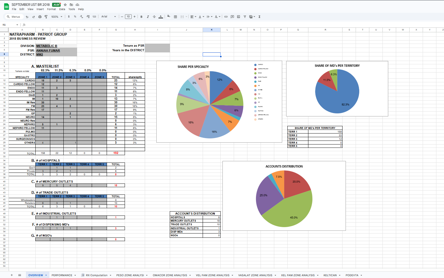Select the ACCOUNTS DISTRIBUTION pie chart
This screenshot has width=444, height=278.
[x=284, y=196]
